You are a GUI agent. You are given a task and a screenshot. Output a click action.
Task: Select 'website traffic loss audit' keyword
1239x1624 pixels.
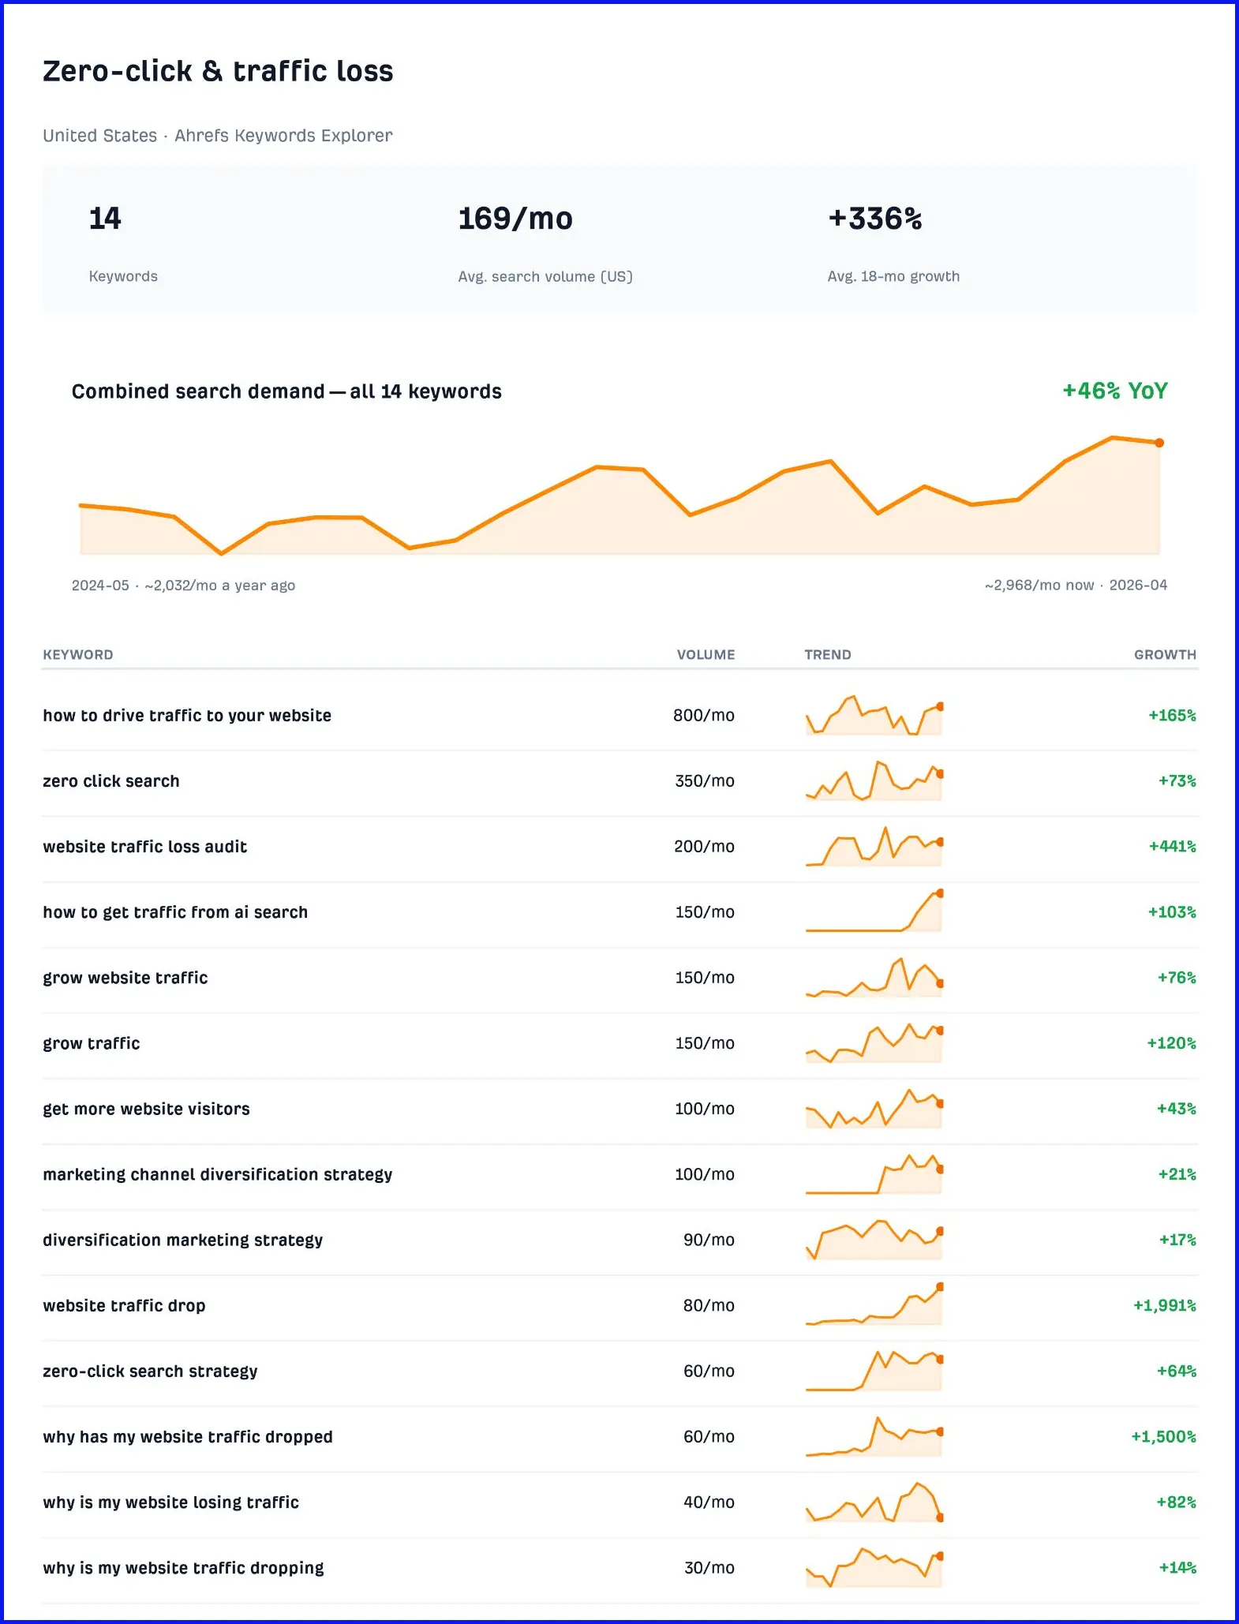[145, 847]
